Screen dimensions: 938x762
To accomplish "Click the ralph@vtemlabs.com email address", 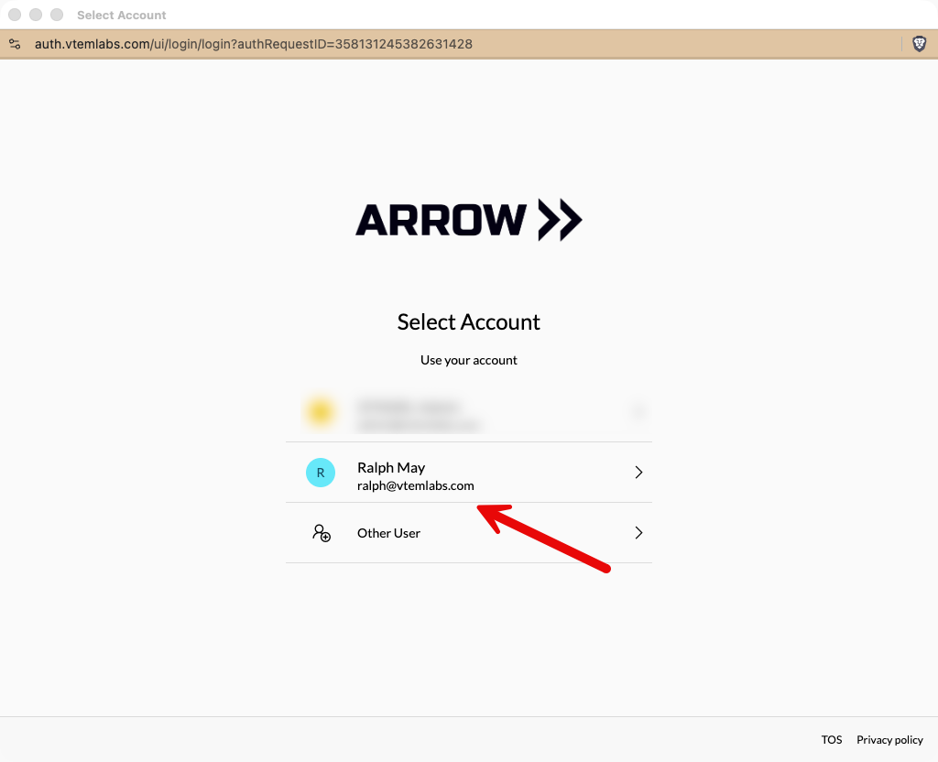I will pos(415,486).
